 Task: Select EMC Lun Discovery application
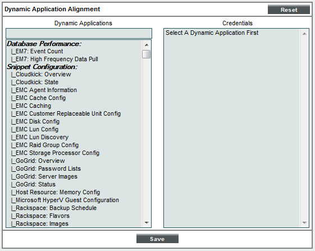click(40, 137)
